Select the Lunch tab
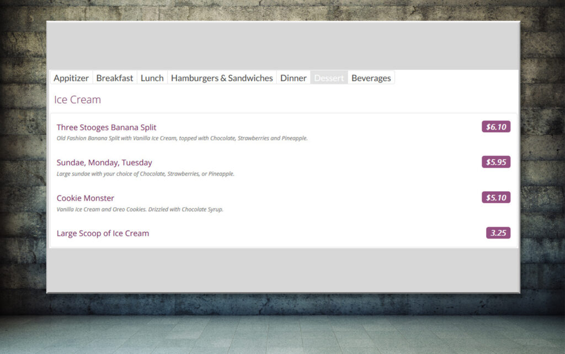The image size is (565, 354). (152, 78)
